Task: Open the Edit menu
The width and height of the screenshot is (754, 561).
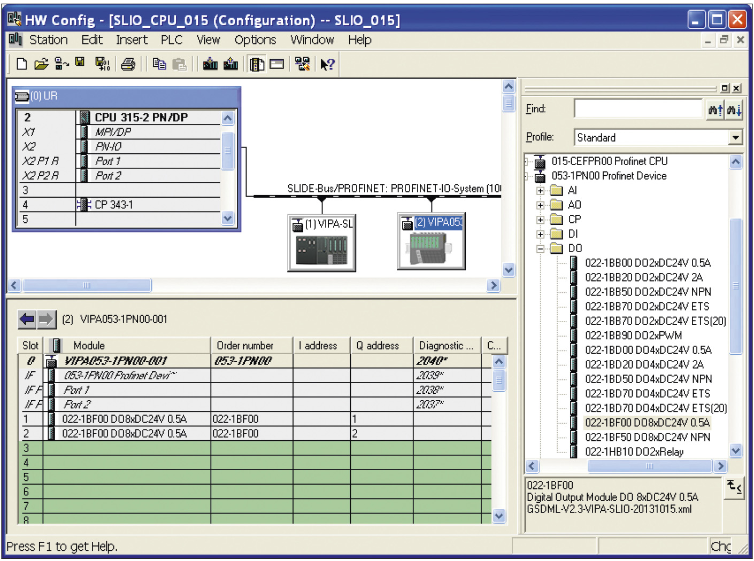Action: tap(92, 40)
